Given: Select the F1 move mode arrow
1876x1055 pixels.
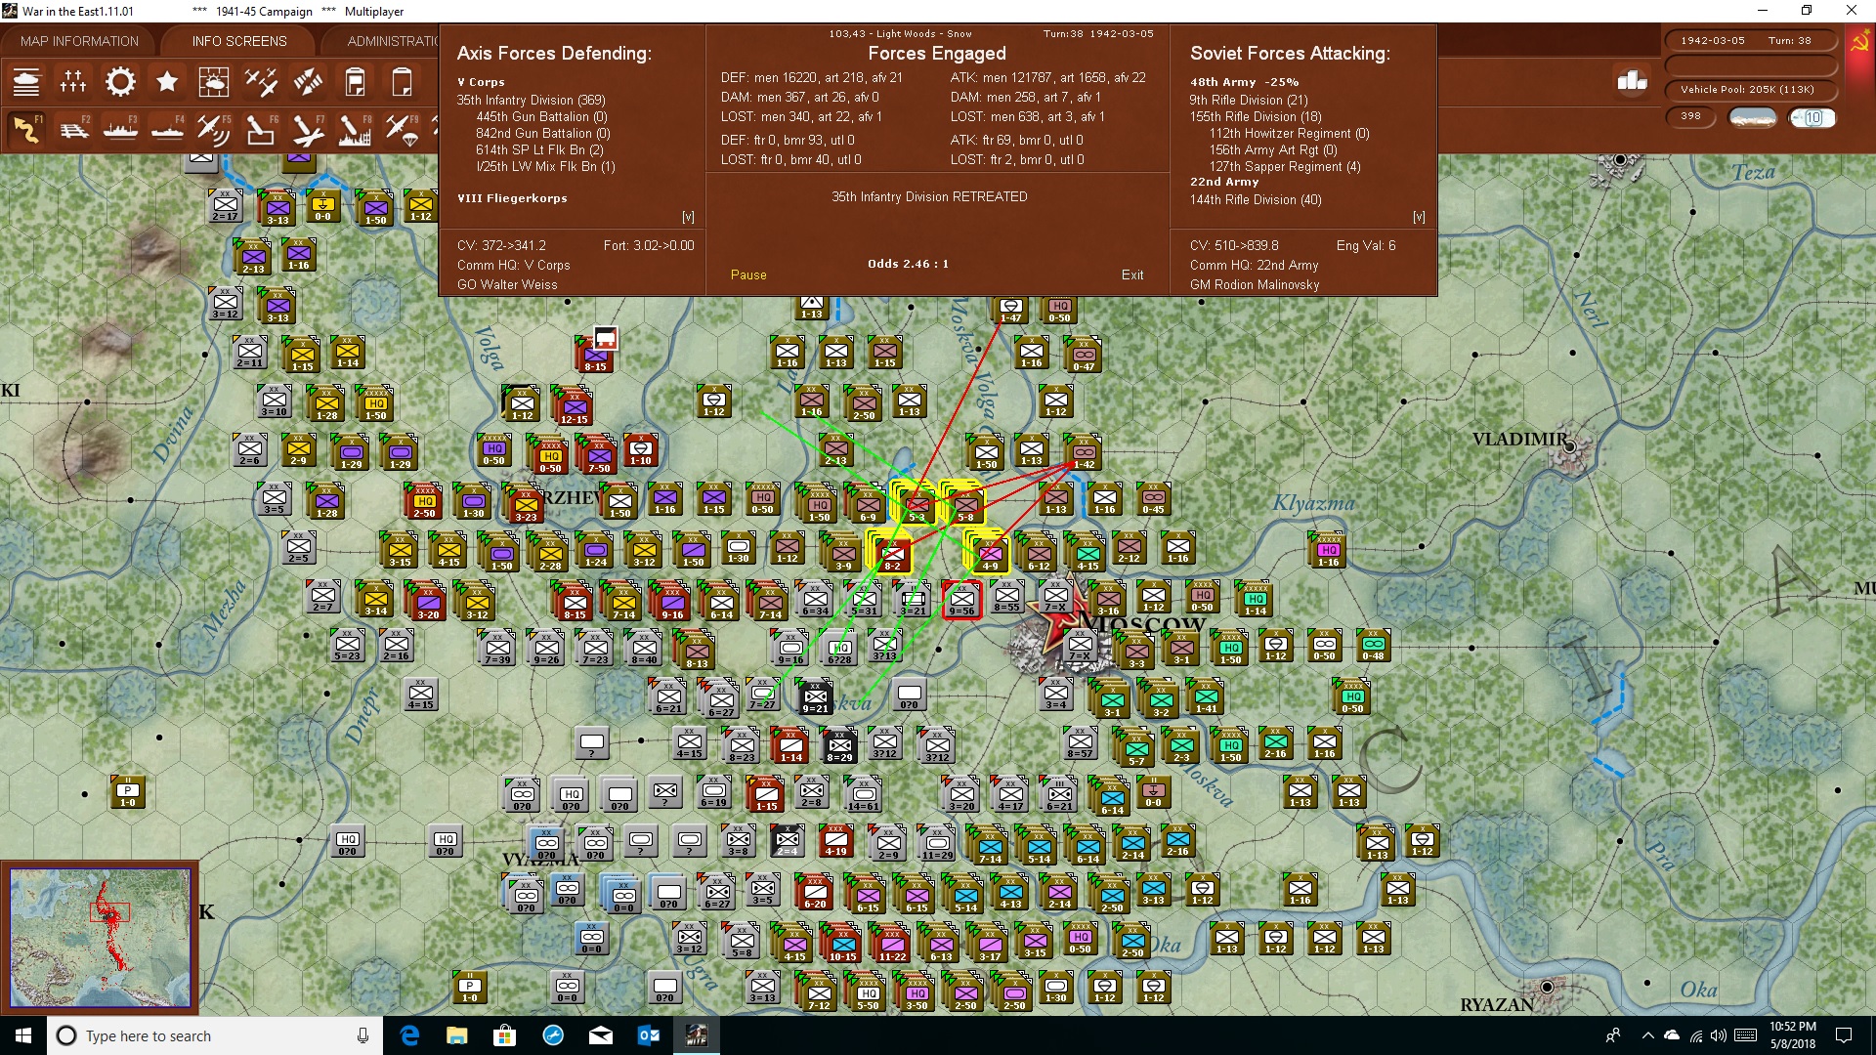Looking at the screenshot, I should point(26,129).
